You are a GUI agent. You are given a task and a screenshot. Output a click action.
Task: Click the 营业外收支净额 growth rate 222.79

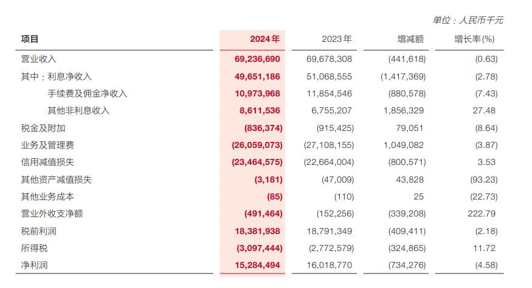point(483,214)
